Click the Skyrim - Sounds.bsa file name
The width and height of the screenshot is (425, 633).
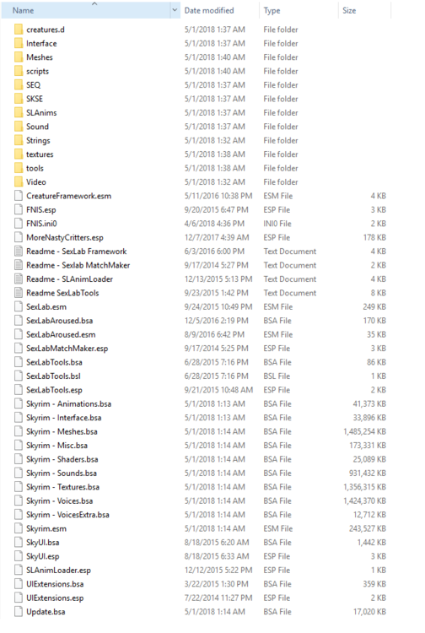point(62,473)
